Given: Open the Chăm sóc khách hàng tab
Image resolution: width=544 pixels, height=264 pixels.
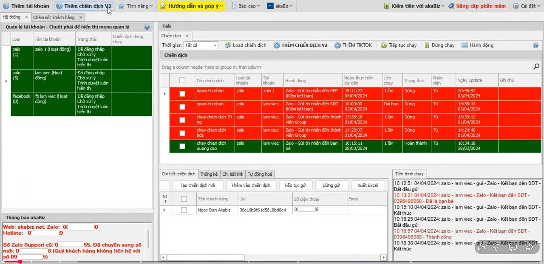Looking at the screenshot, I should pyautogui.click(x=54, y=17).
